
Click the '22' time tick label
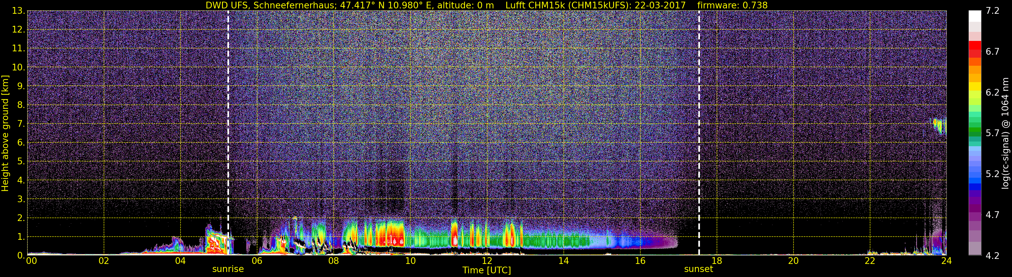coord(870,261)
